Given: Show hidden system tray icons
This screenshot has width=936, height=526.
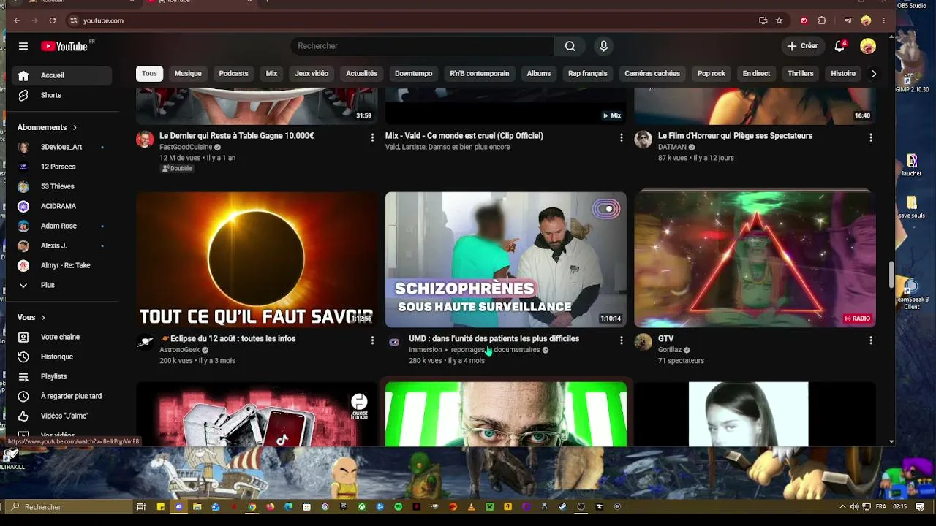Looking at the screenshot, I should pyautogui.click(x=842, y=506).
